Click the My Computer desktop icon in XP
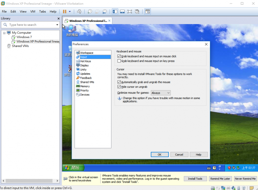 click(x=72, y=31)
